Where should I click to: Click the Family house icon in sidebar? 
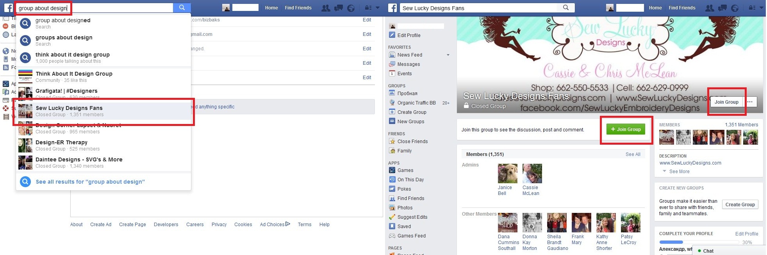[x=392, y=151]
